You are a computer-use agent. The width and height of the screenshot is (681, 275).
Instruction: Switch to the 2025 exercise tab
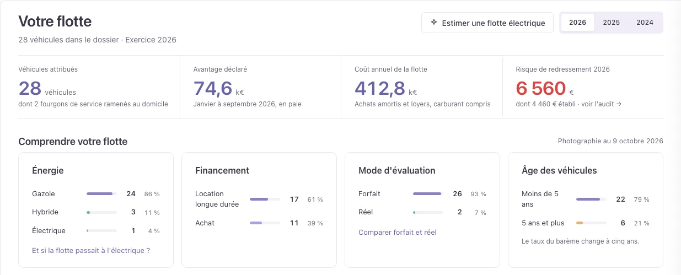click(611, 23)
